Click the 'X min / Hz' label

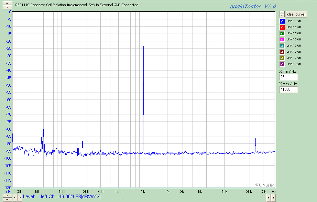click(x=288, y=71)
